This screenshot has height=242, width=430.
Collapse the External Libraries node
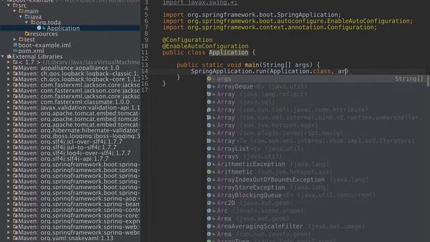tap(3, 56)
